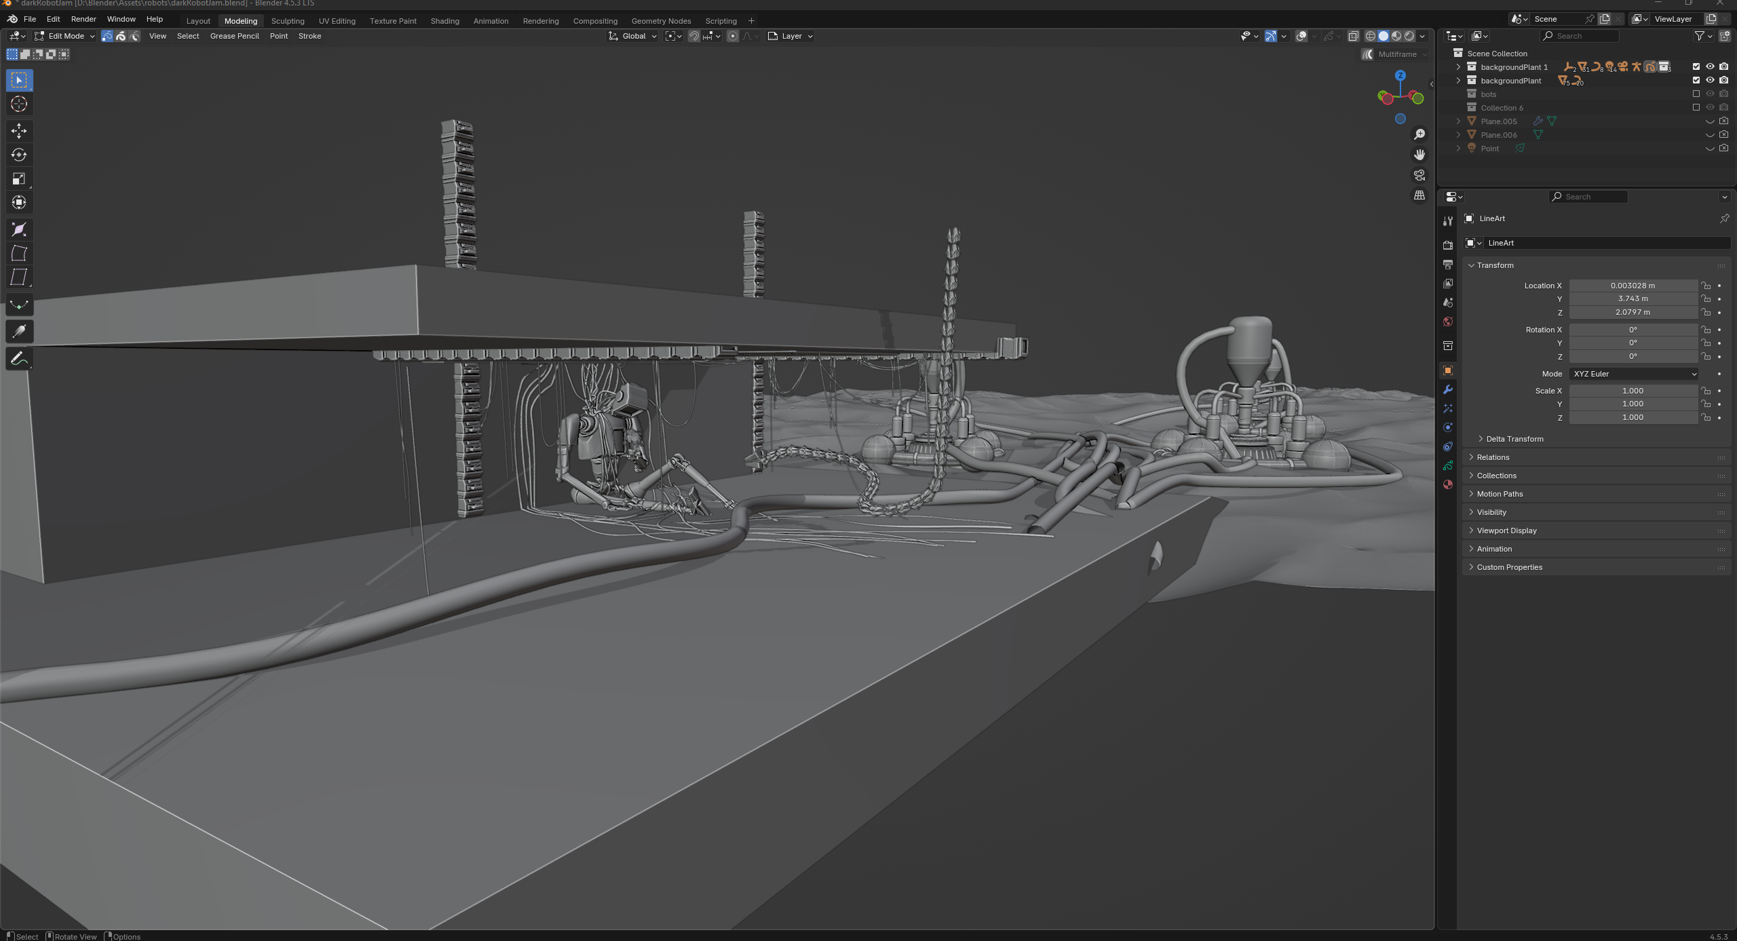Click the Multiframe button
This screenshot has width=1737, height=941.
[1395, 54]
